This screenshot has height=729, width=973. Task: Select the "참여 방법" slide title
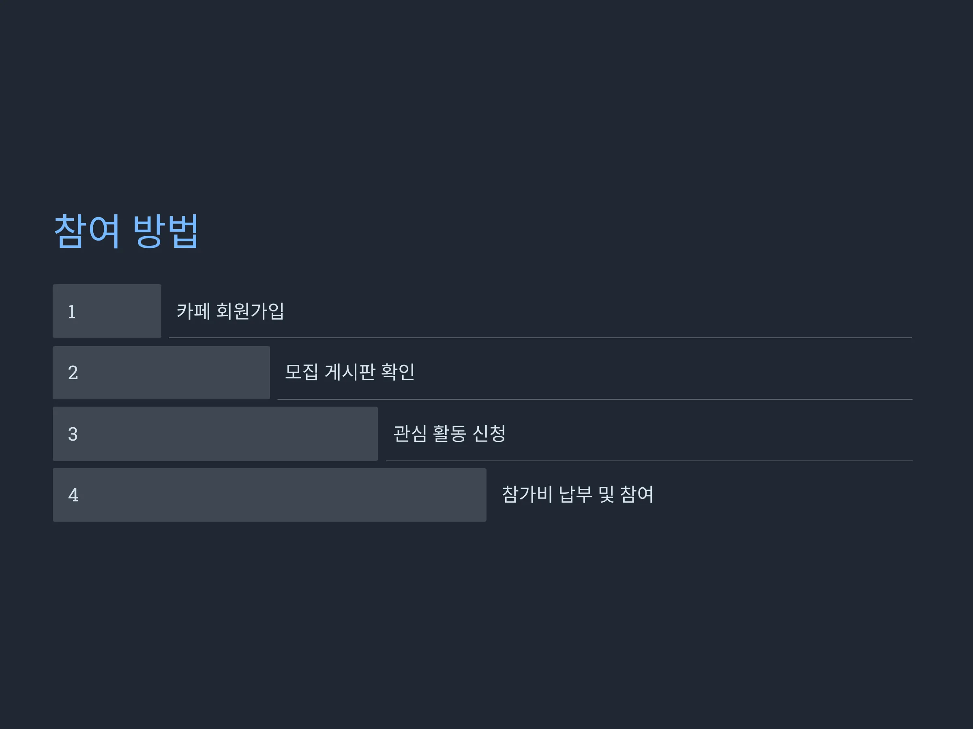click(126, 232)
